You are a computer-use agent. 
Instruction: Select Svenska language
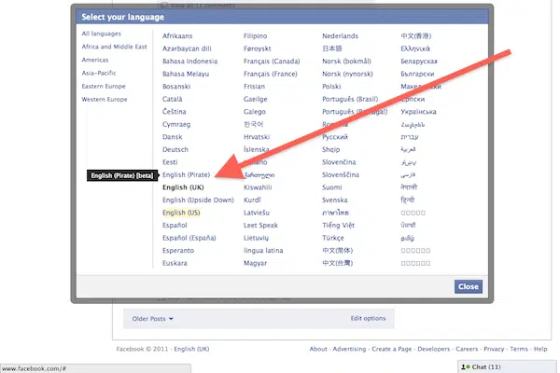click(x=335, y=200)
